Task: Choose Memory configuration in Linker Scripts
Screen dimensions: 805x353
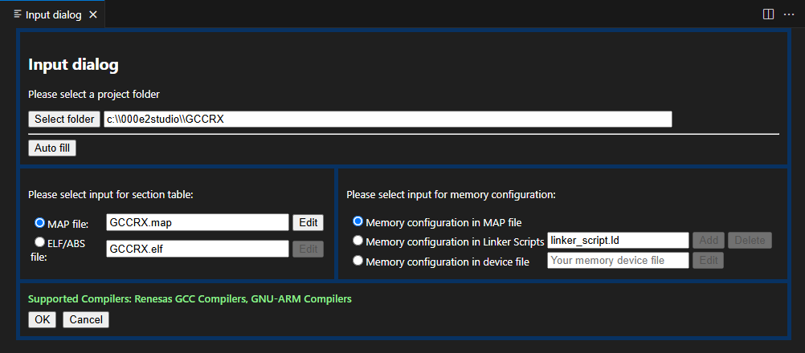Action: (x=358, y=241)
